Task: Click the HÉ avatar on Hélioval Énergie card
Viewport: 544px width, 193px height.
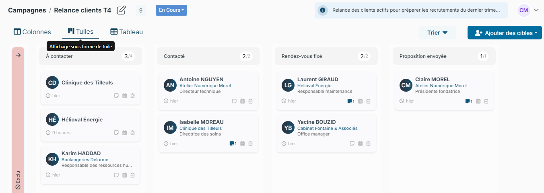Action: click(x=52, y=119)
